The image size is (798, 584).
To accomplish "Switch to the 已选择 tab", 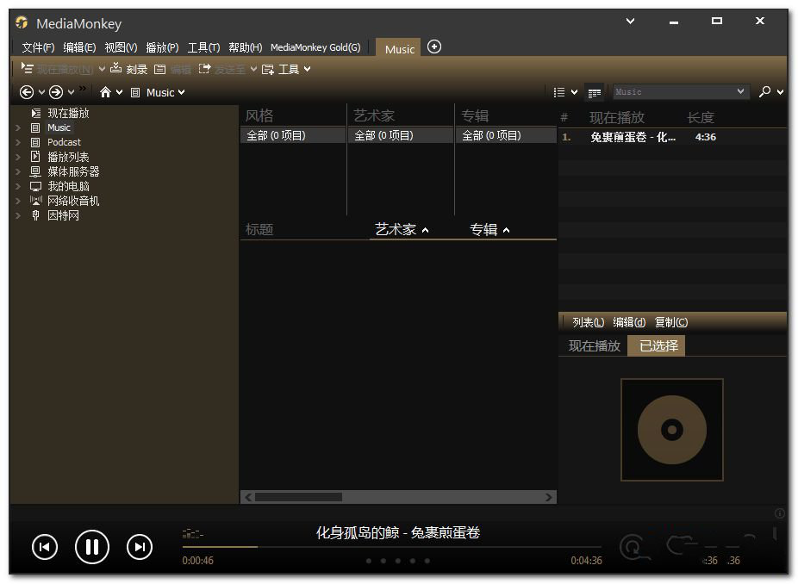I will (658, 346).
